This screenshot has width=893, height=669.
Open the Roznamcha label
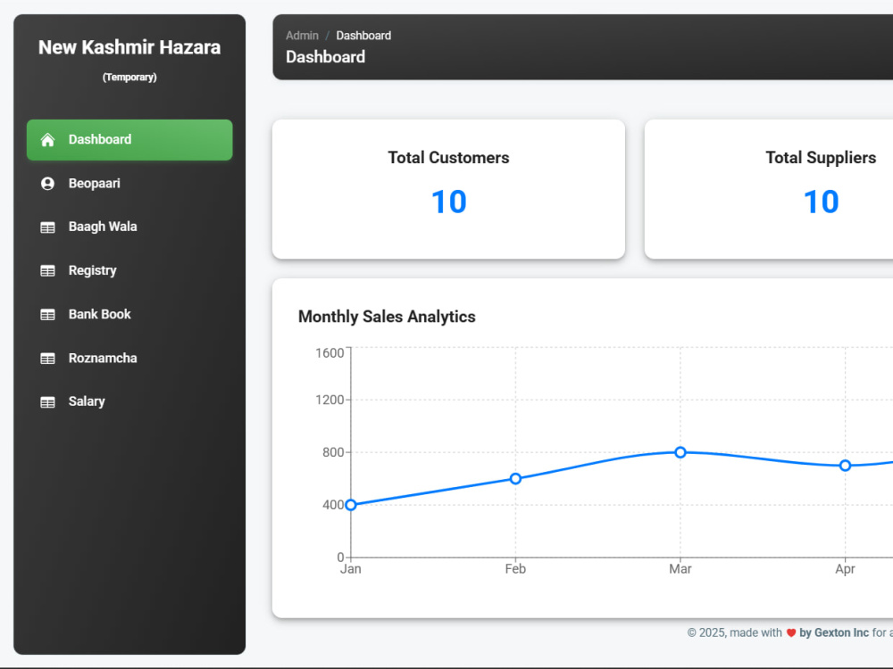tap(103, 358)
